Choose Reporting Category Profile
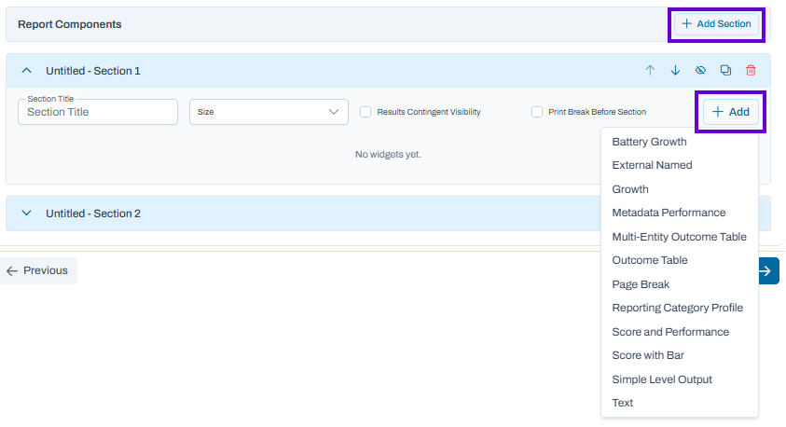Screen dimensions: 786x427 [x=679, y=308]
